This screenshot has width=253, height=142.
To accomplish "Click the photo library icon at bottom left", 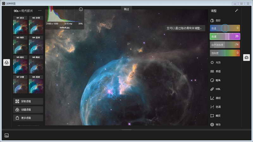I will [7, 135].
